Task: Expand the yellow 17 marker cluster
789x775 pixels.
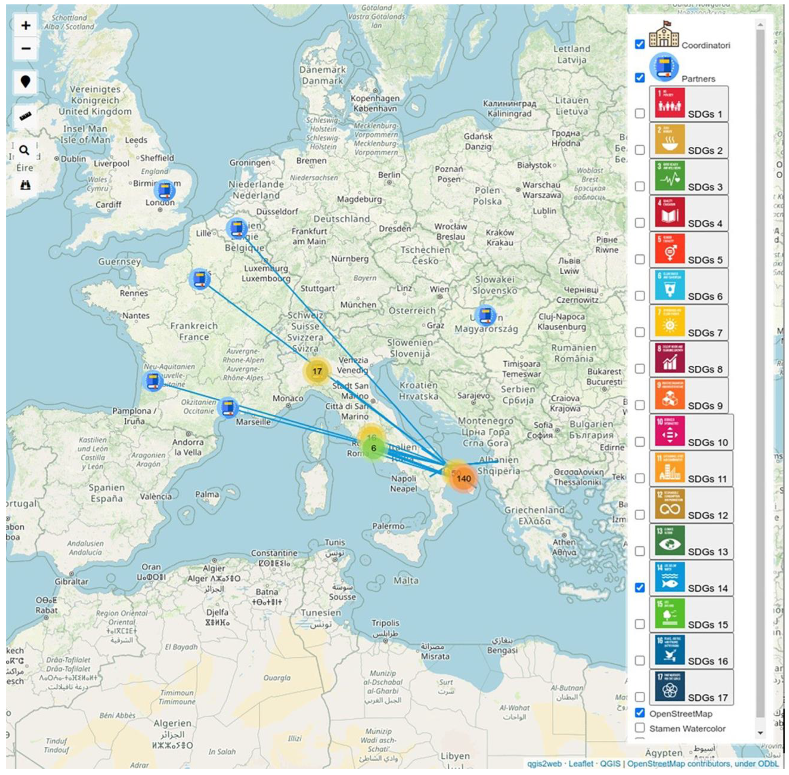Action: pyautogui.click(x=317, y=371)
